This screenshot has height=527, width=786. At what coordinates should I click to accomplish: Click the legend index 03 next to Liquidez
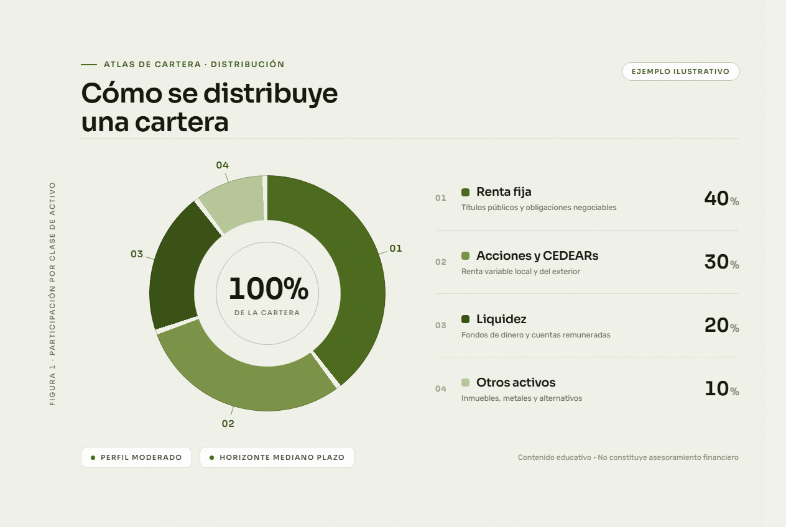[x=441, y=326]
